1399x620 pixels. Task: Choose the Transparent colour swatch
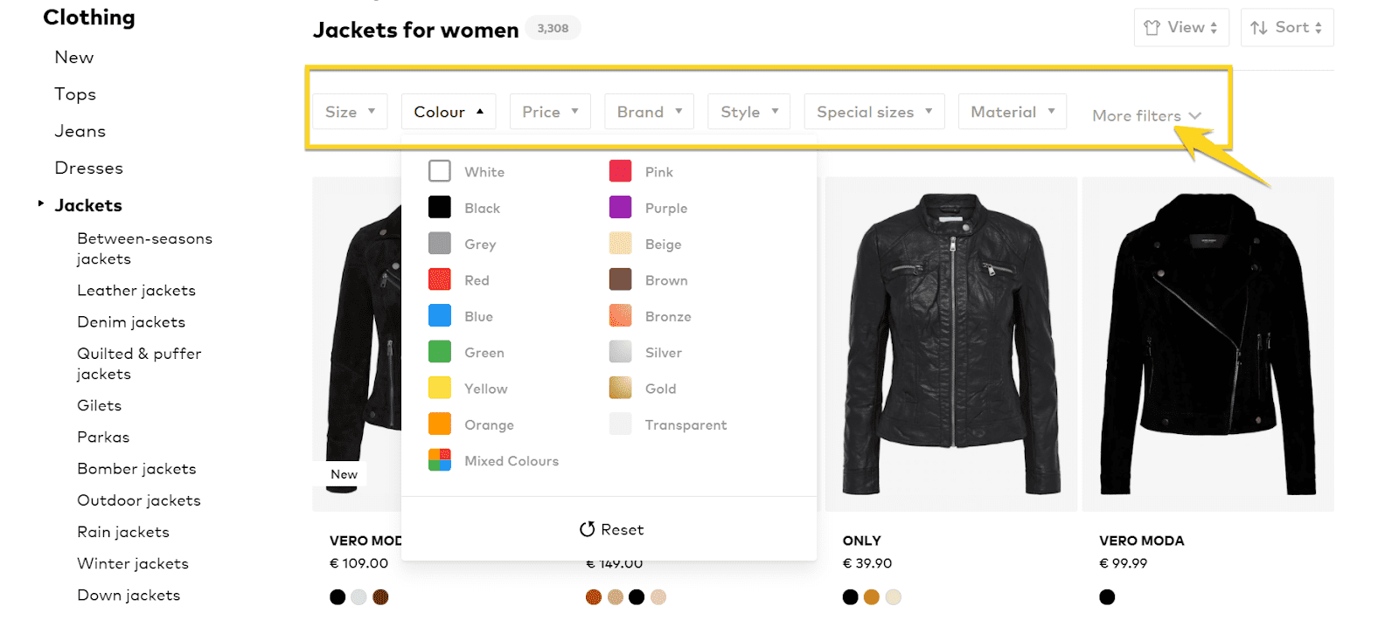click(621, 424)
